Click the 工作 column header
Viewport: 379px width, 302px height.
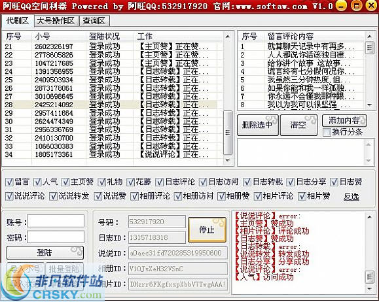tap(178, 37)
